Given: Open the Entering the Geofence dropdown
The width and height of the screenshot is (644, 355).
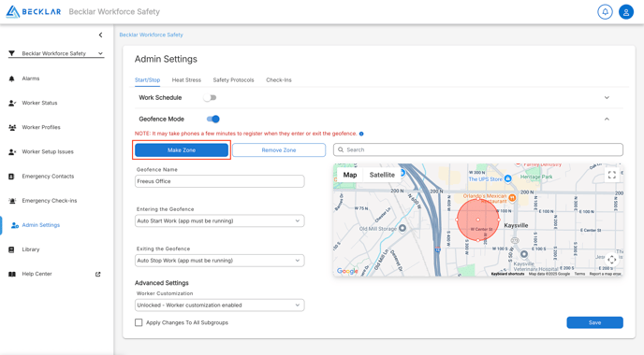Looking at the screenshot, I should (x=219, y=221).
